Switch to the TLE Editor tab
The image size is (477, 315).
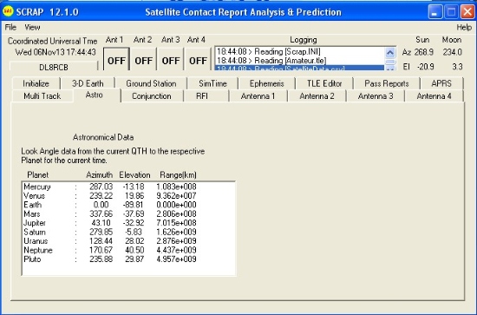click(324, 83)
